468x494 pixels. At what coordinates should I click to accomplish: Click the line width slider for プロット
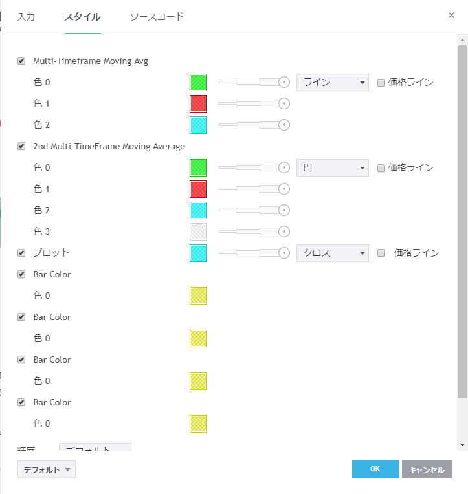coord(254,253)
